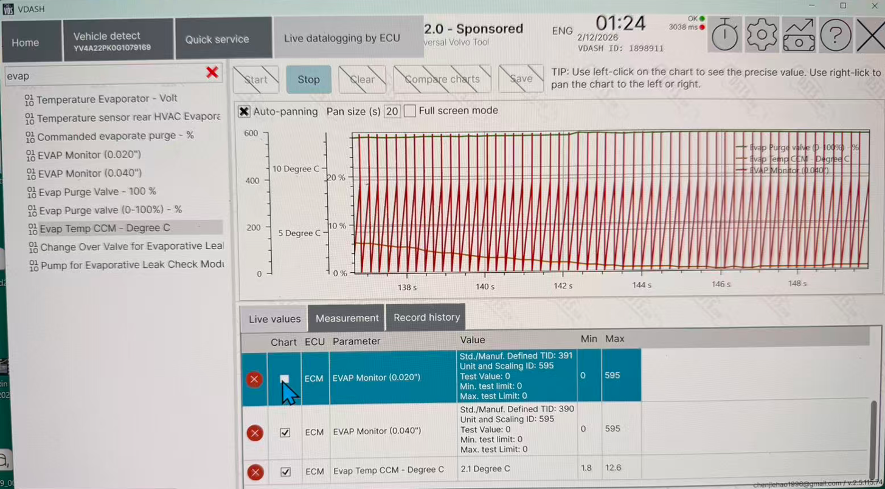Viewport: 885px width, 489px height.
Task: Go to Quick service
Action: [217, 39]
